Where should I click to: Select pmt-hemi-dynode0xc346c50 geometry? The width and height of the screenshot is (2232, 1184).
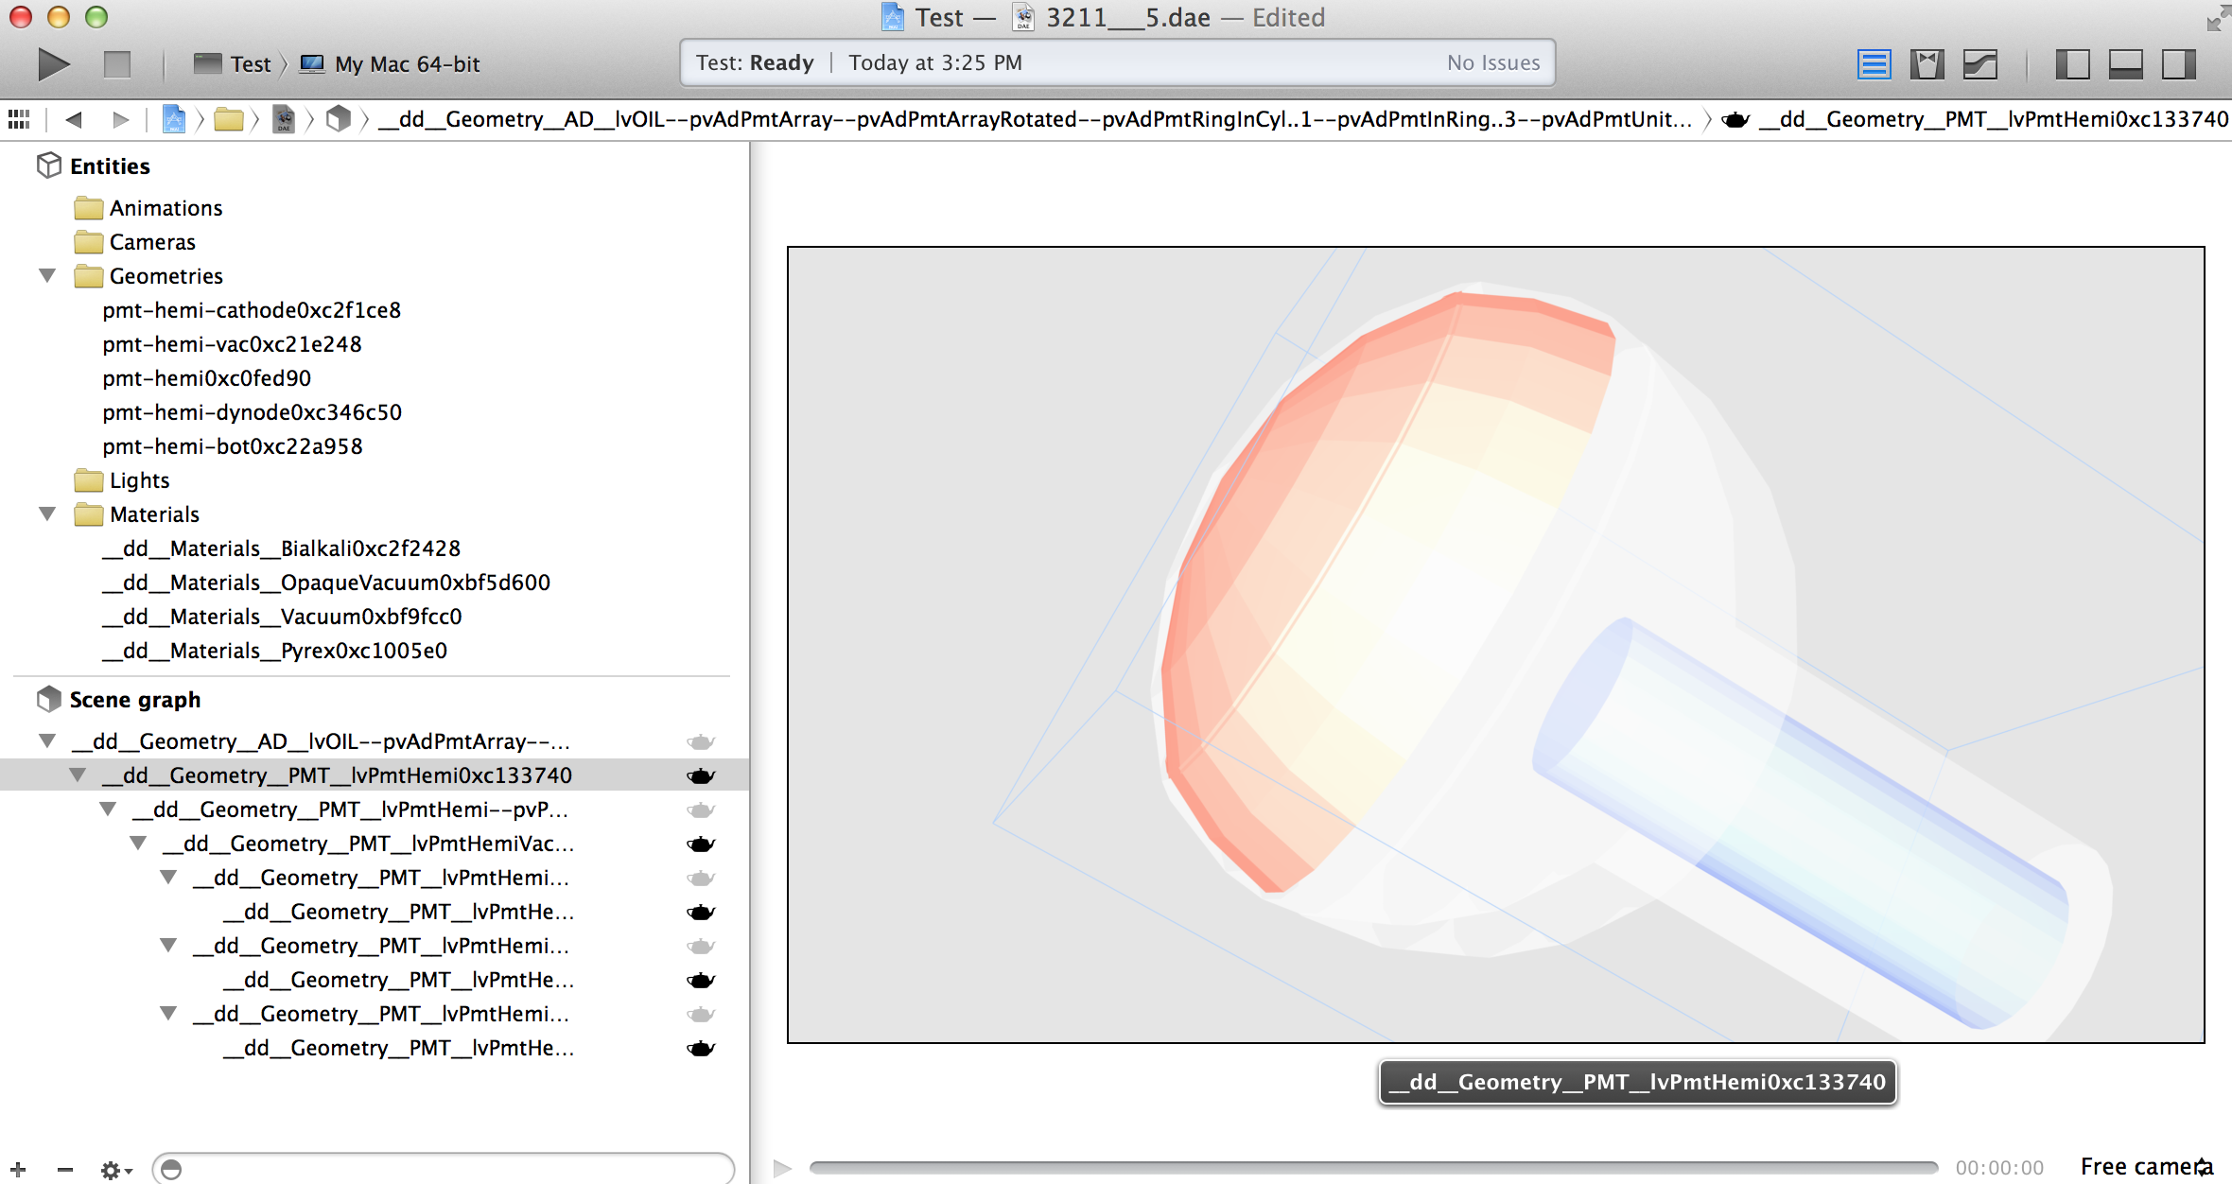coord(252,412)
